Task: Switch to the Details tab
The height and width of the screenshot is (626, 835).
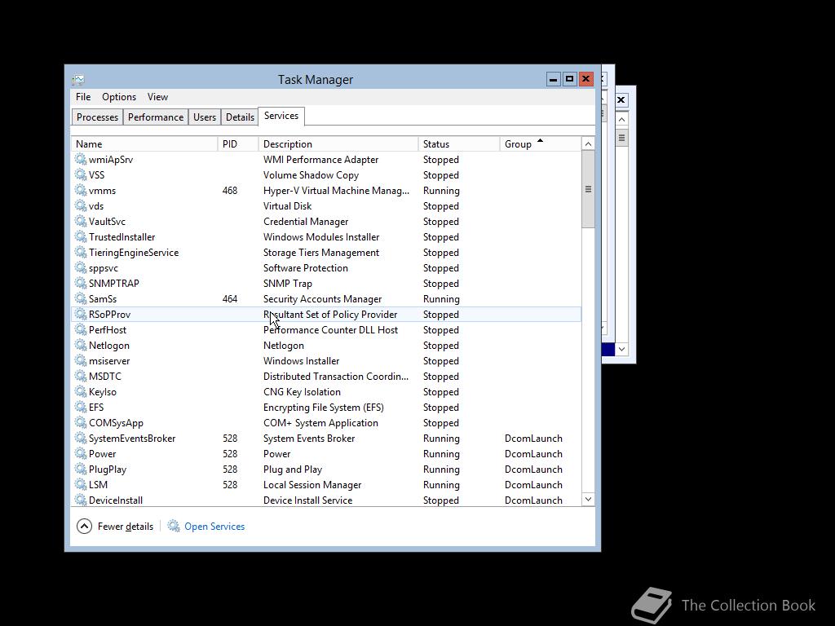Action: click(240, 117)
